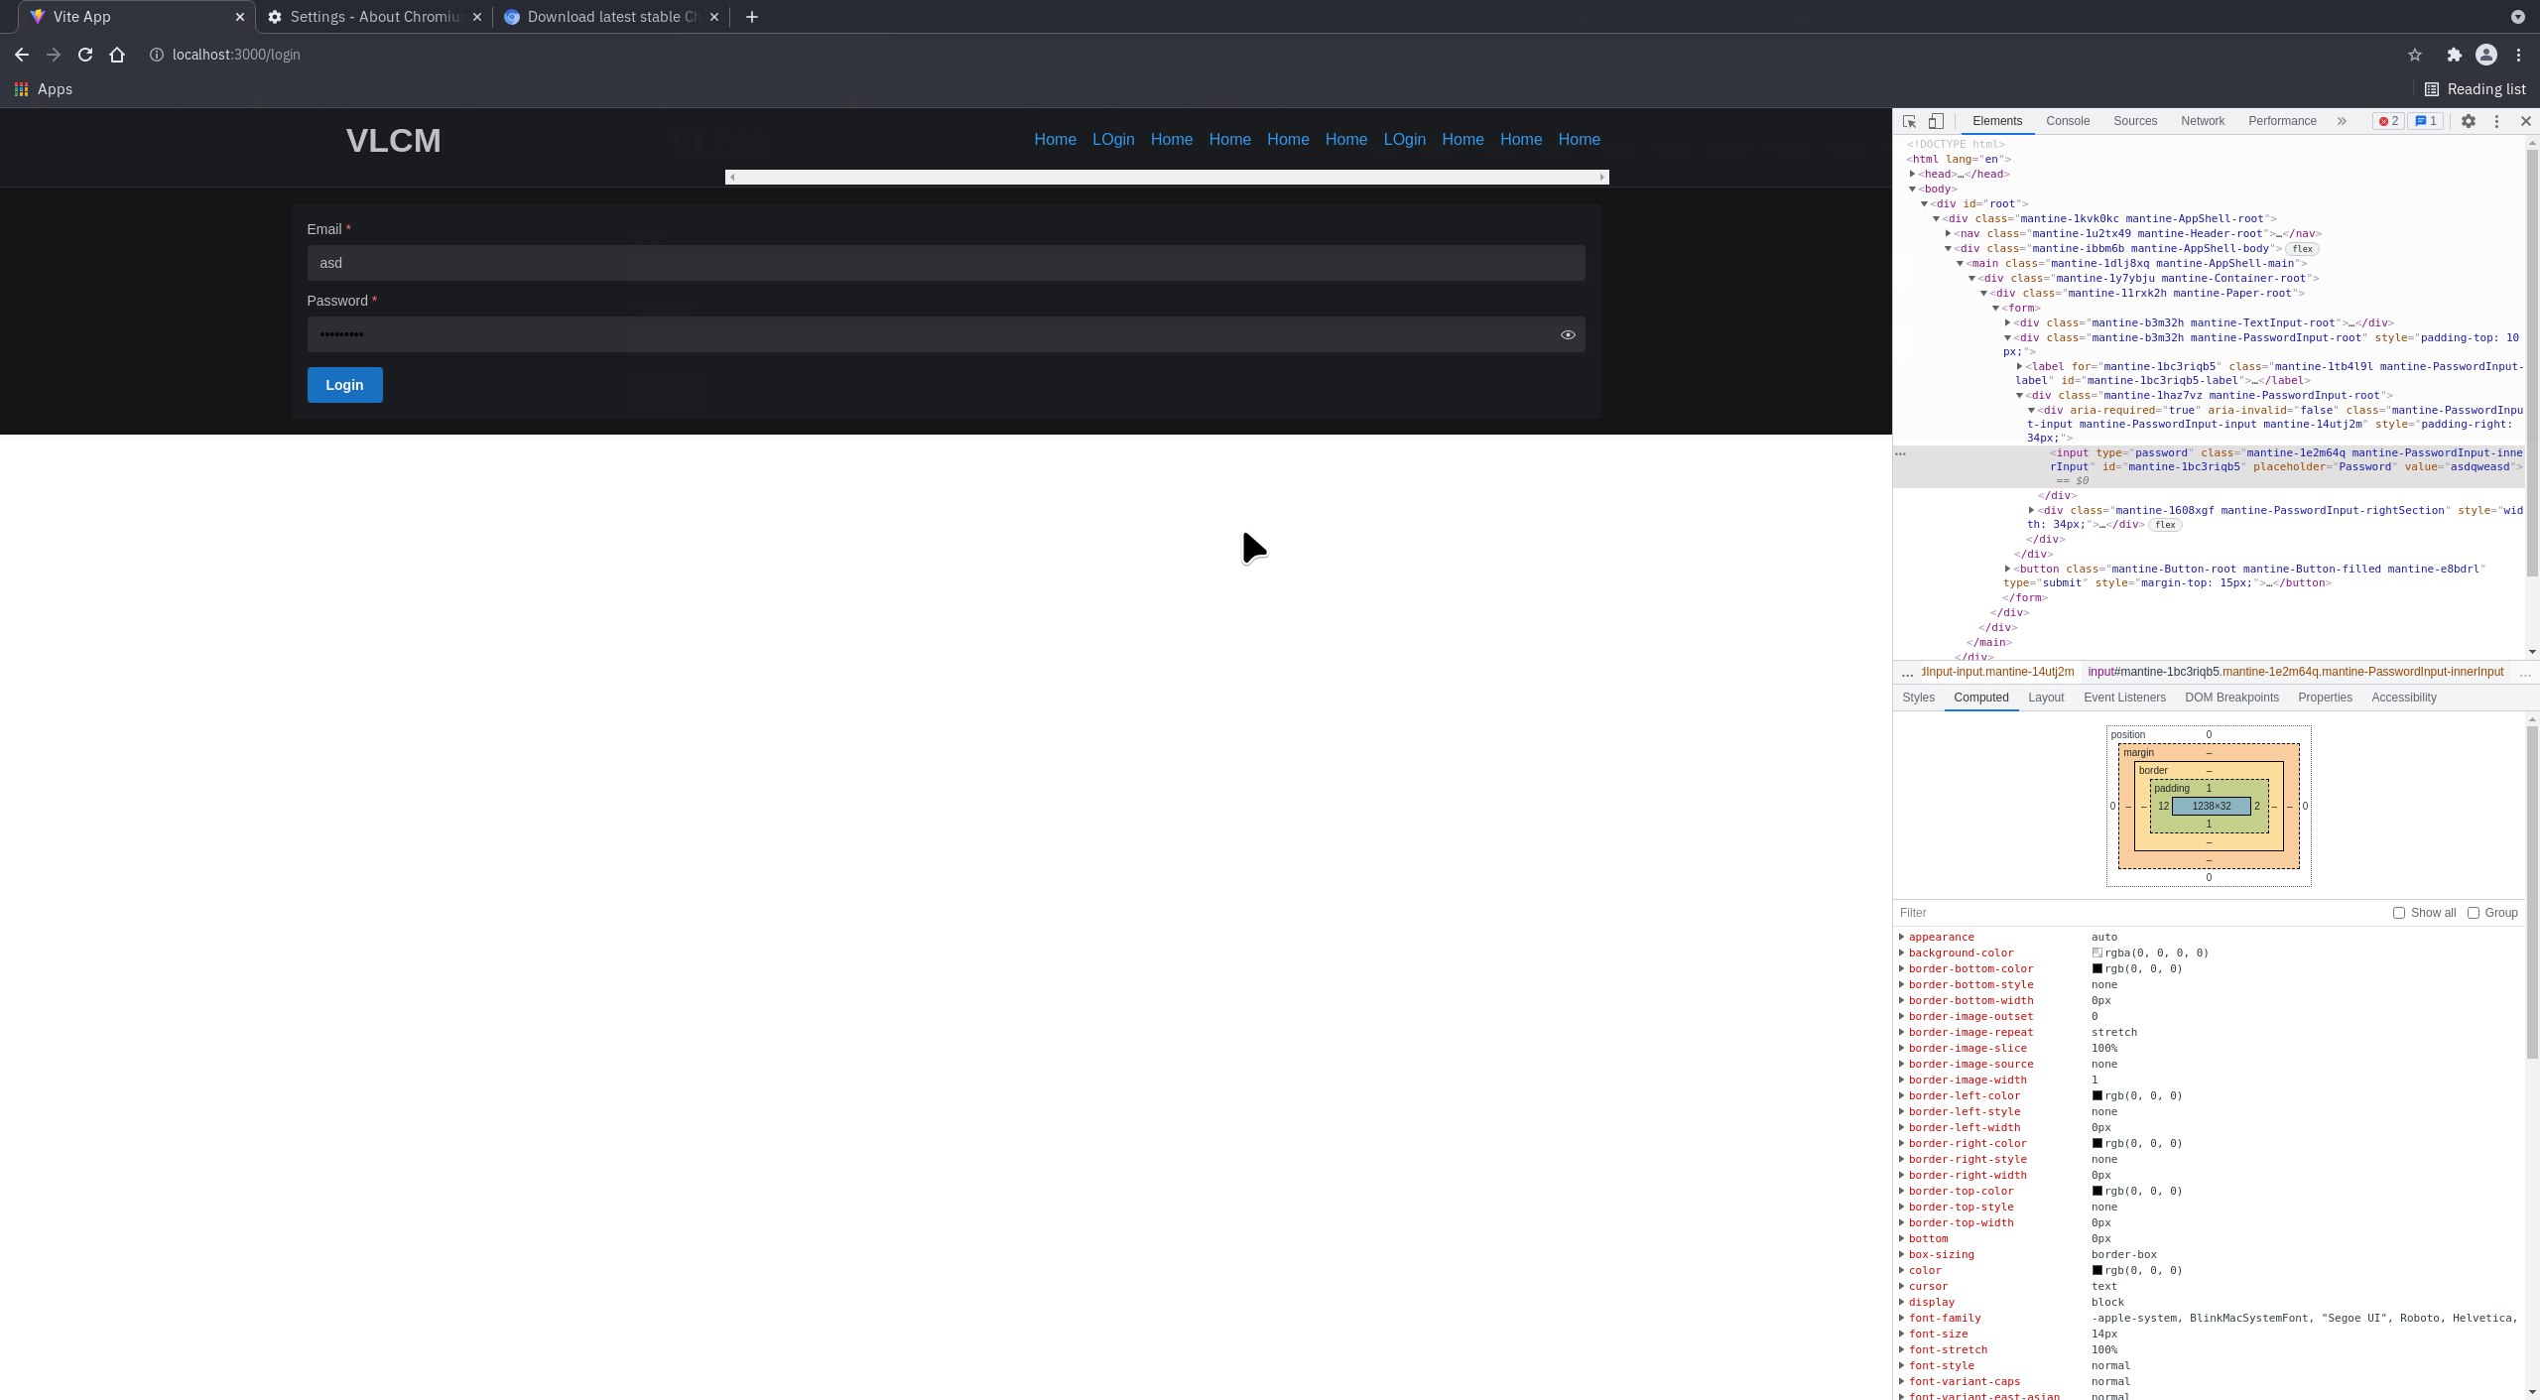The image size is (2540, 1400).
Task: Click the red errors count badge
Action: coord(2388,121)
